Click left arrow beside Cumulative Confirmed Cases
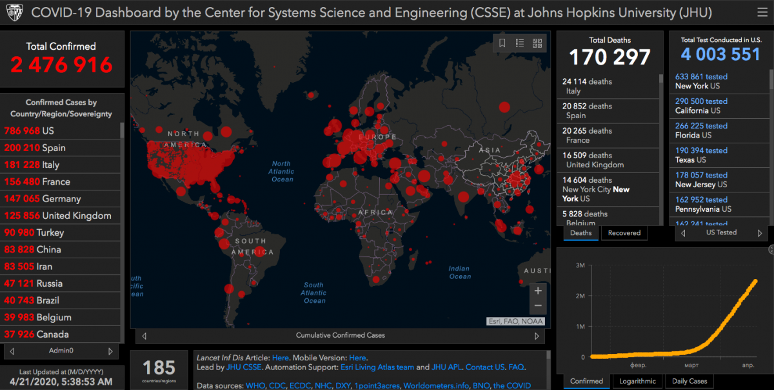This screenshot has height=390, width=774. (x=144, y=336)
